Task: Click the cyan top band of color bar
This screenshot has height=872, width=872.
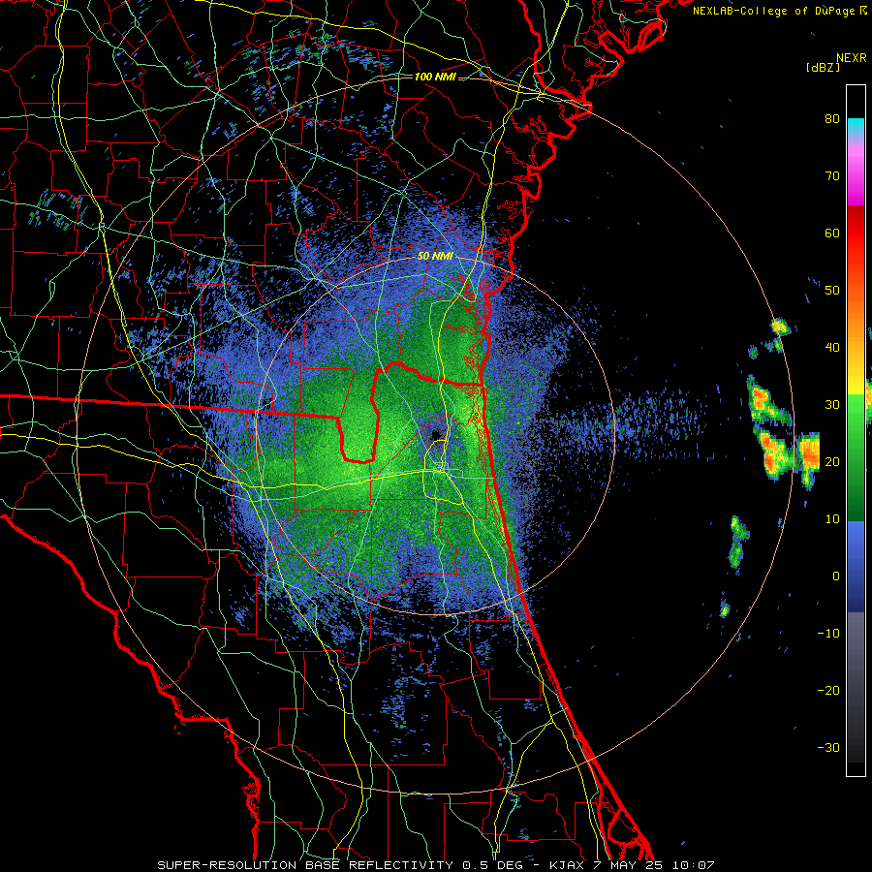Action: coord(856,127)
